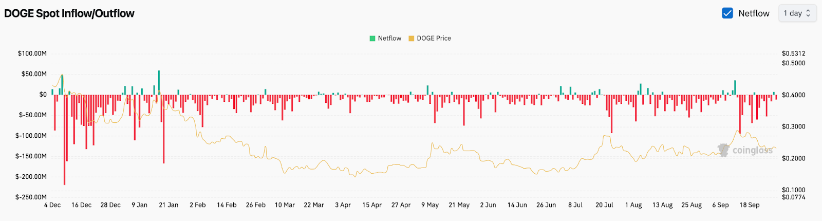Click the 27 Apr date label
Image resolution: width=822 pixels, height=221 pixels.
tap(401, 205)
